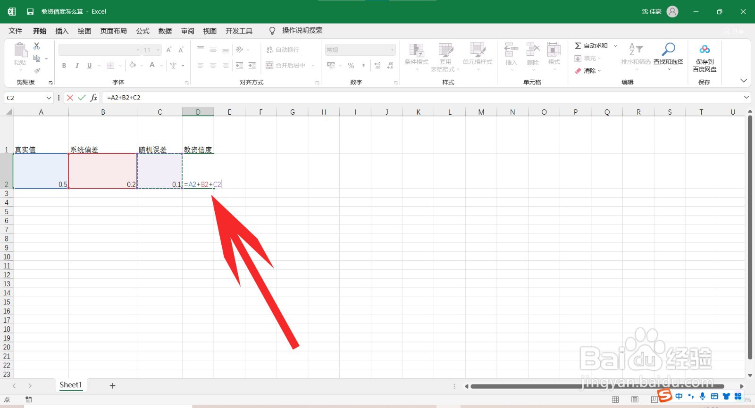The height and width of the screenshot is (408, 755).
Task: Switch to the 数据 ribbon tab
Action: [165, 31]
